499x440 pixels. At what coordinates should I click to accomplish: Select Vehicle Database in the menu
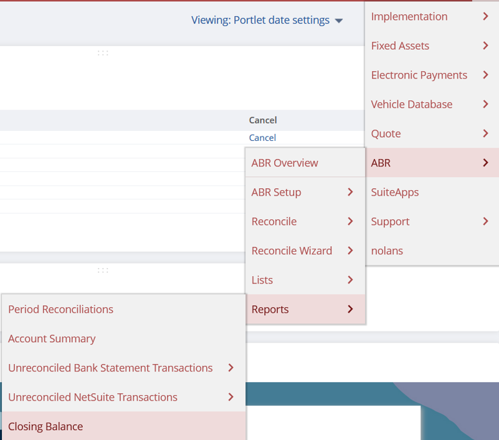(x=412, y=105)
